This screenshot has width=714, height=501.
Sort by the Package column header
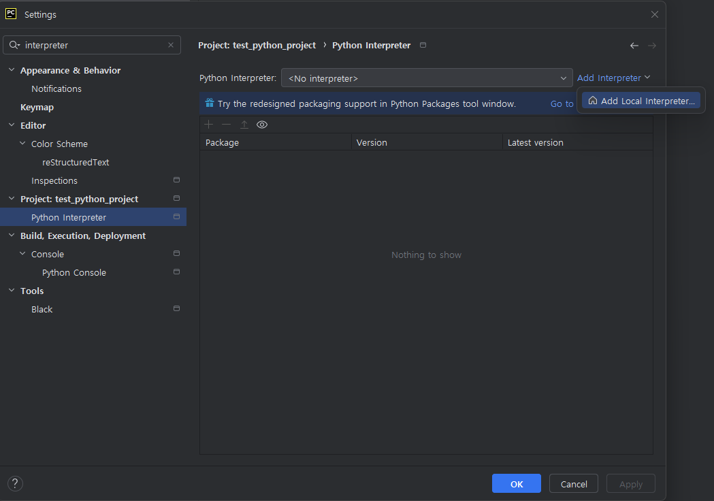coord(275,142)
